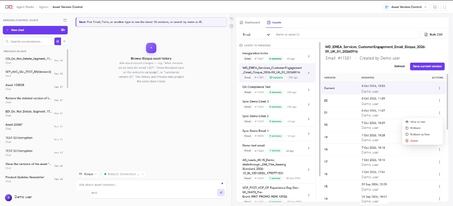Open the Asset 20347 chat

point(35,126)
